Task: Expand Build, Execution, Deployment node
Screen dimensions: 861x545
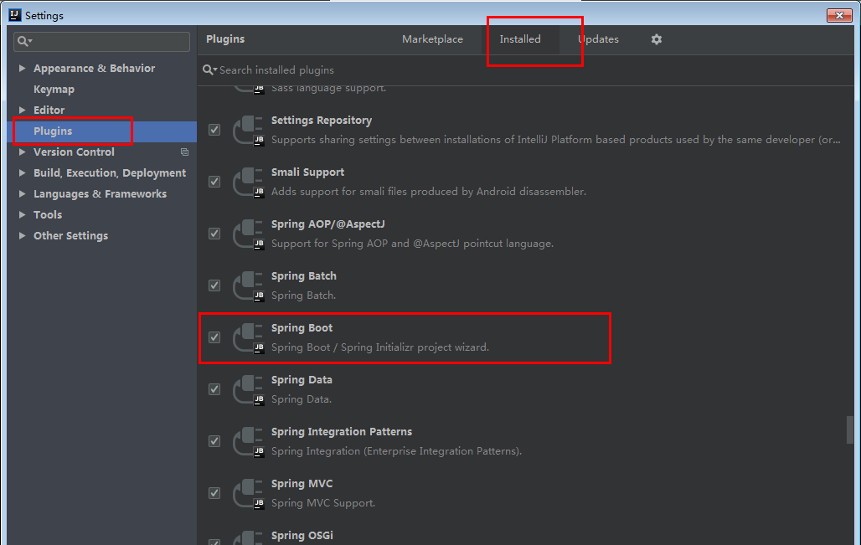Action: [22, 173]
